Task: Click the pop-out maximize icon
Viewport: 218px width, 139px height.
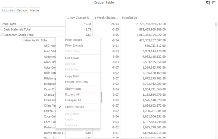Action: click(214, 3)
